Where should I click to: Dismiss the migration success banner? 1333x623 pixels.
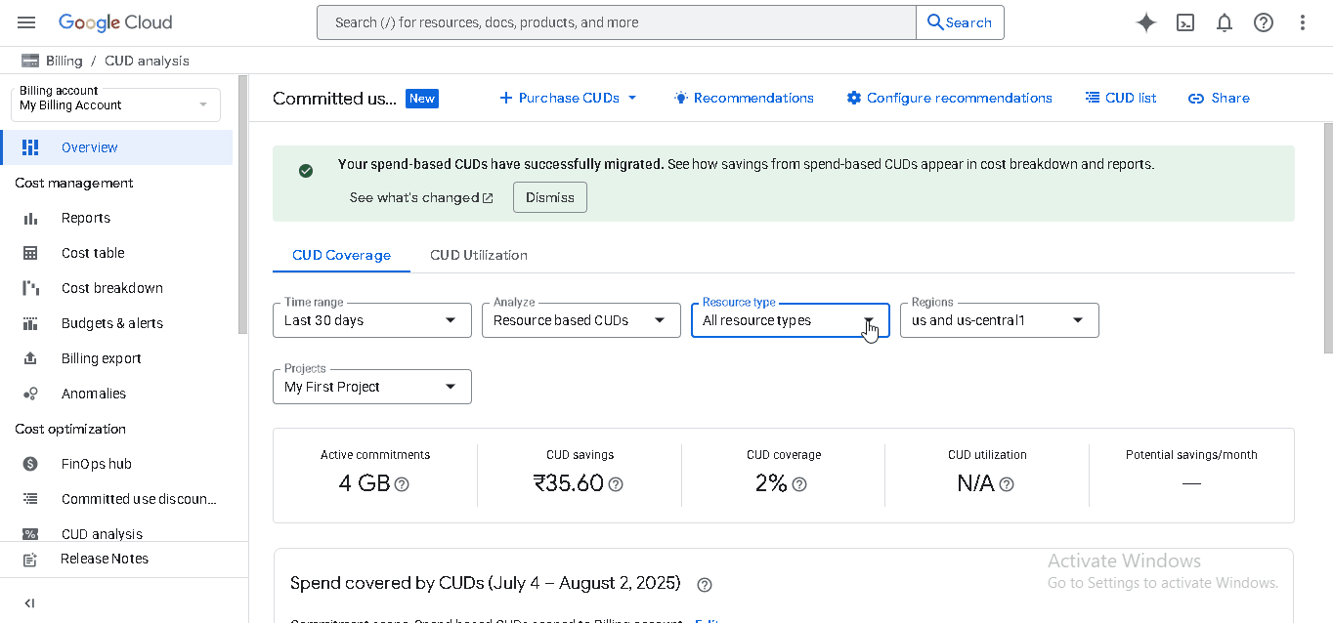tap(550, 197)
